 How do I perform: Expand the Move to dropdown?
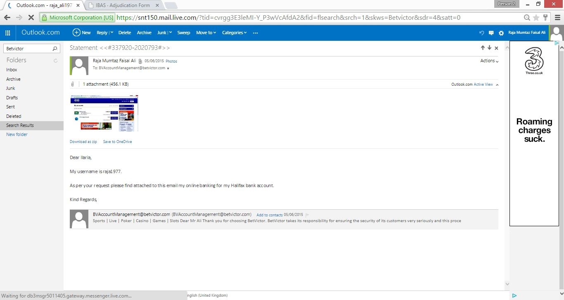click(206, 33)
